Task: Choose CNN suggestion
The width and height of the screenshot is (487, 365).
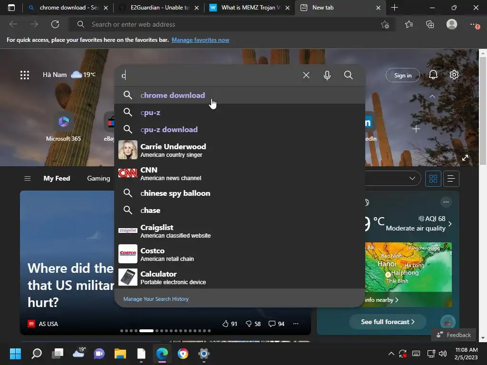Action: coord(240,173)
